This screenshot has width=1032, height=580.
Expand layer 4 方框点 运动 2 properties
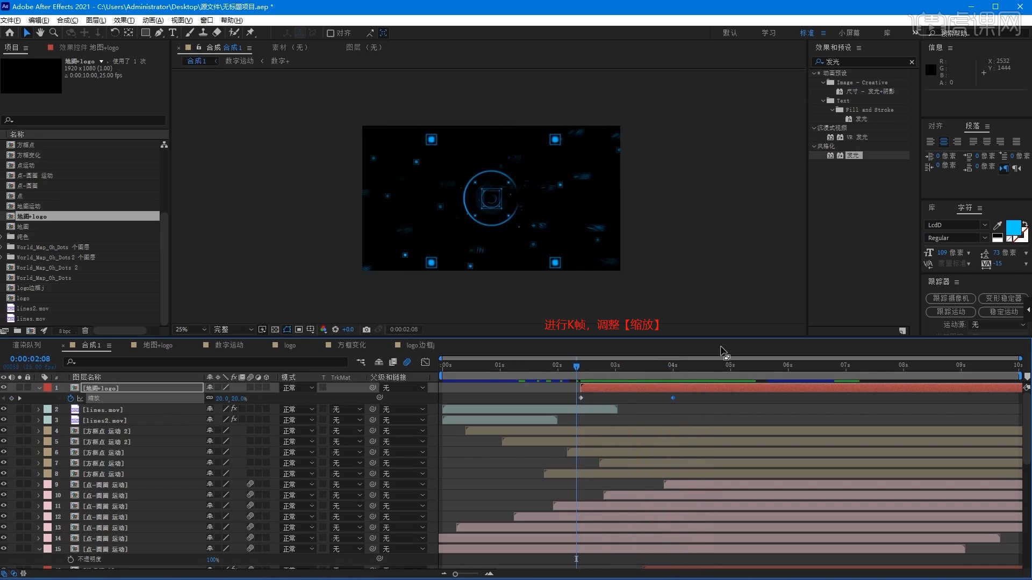(39, 431)
